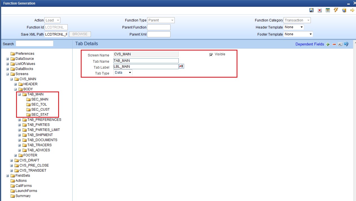The width and height of the screenshot is (356, 201).
Task: Click the green plus add icon
Action: (328, 44)
